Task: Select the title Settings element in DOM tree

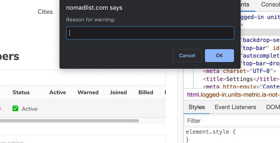Action: tap(241, 79)
